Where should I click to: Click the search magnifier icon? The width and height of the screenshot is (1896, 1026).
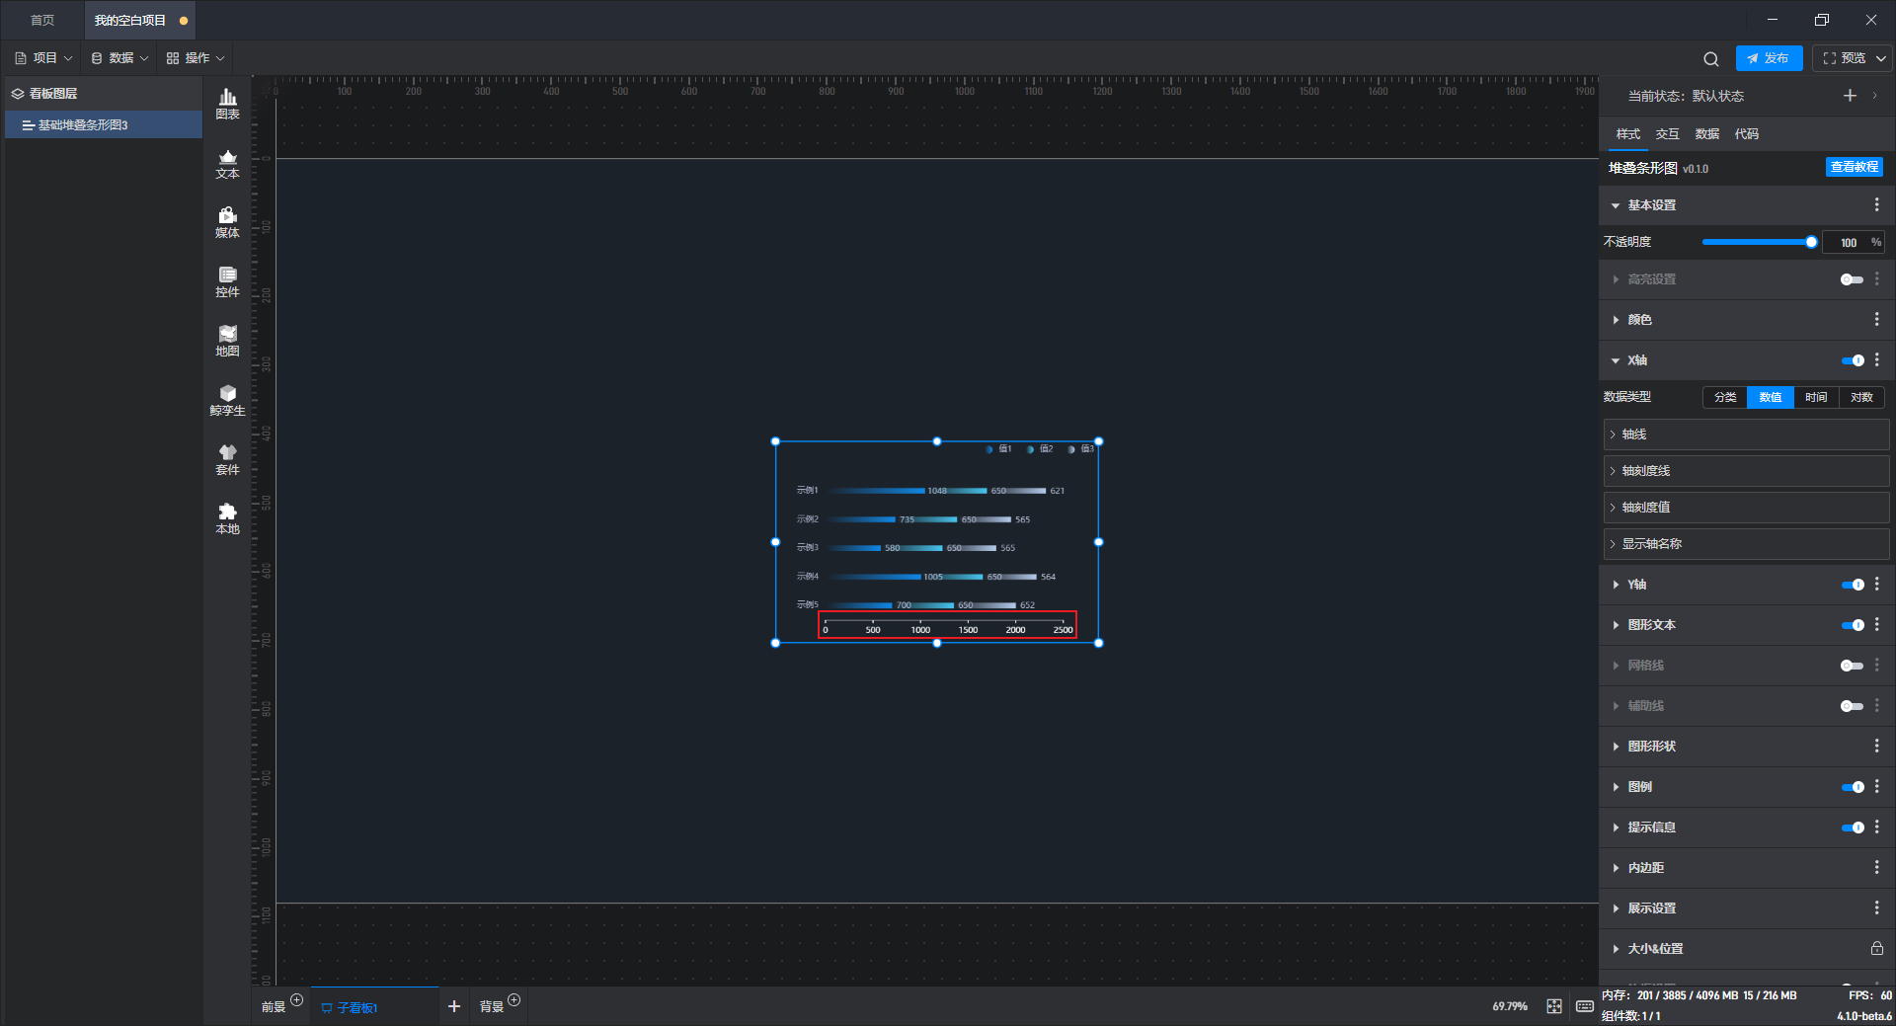1710,58
